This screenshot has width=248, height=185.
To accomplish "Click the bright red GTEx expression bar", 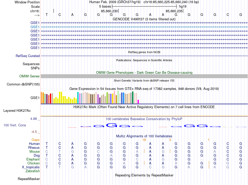I will 50,98.
